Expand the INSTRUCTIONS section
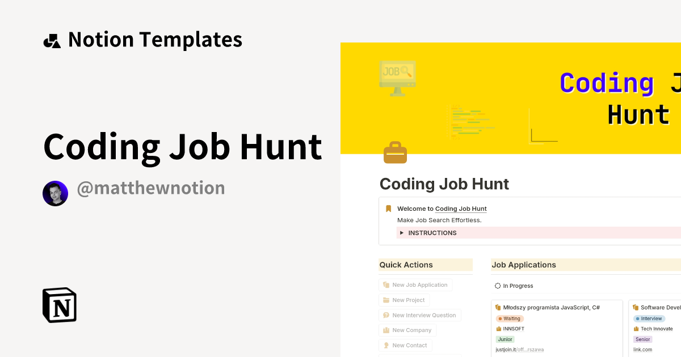 [x=402, y=232]
